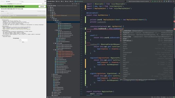This screenshot has width=175, height=98.
Task: Click the green Run icon in toolbar
Action: (x=153, y=1)
